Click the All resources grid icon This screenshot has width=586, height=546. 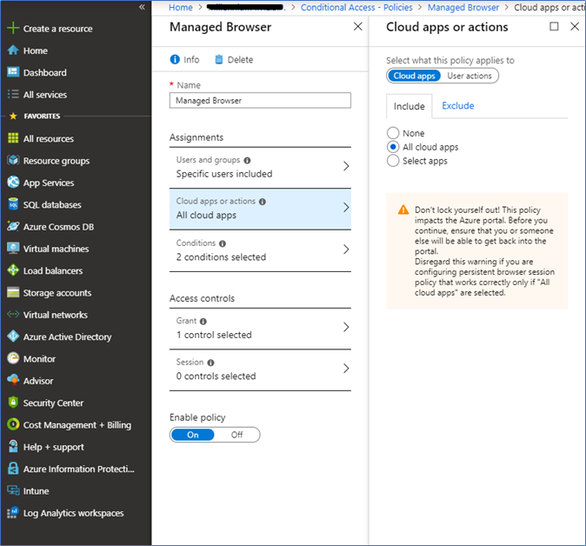13,138
